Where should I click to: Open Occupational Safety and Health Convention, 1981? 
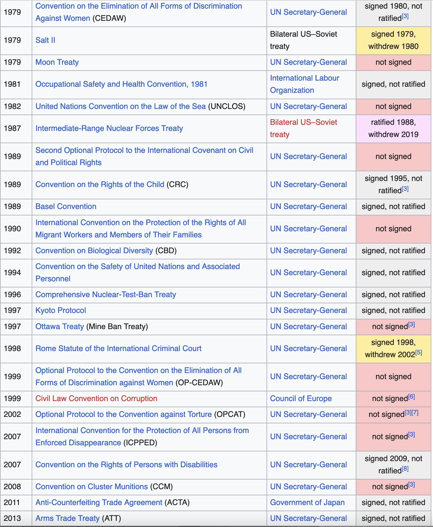(x=121, y=84)
